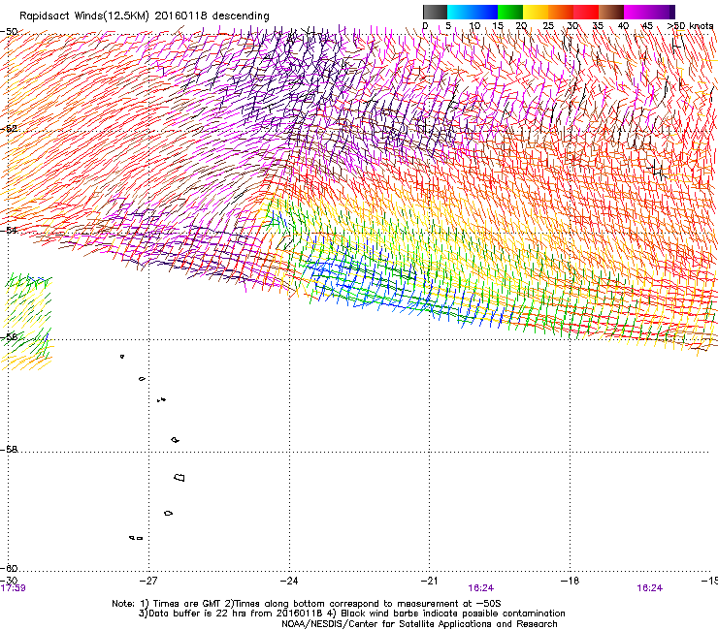
Task: Click the '30' legend scale label
Action: 572,26
